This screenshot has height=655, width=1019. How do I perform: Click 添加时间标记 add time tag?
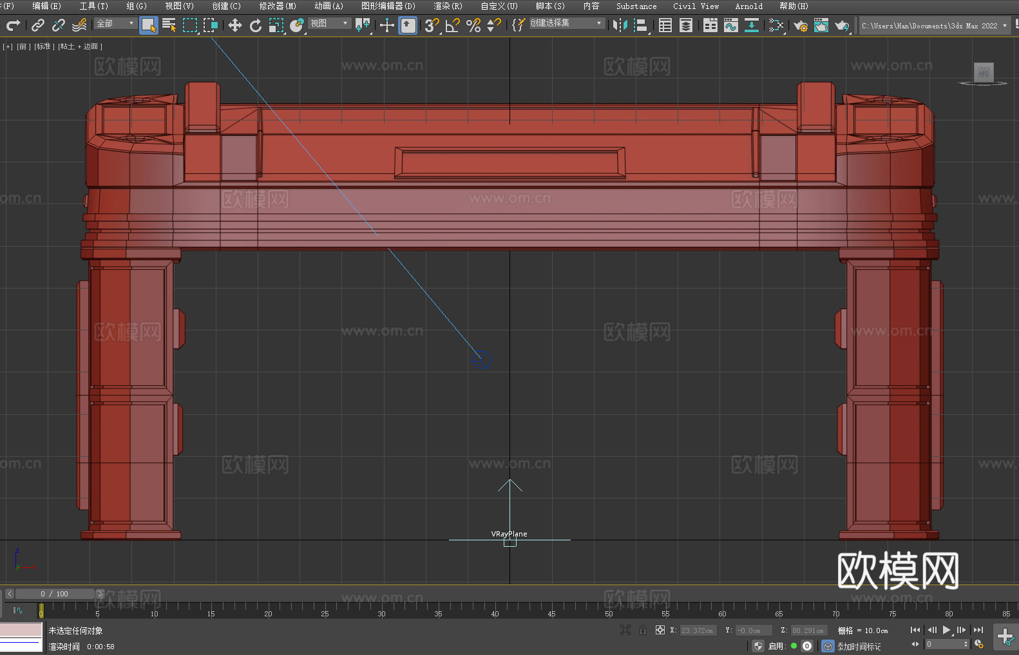pos(859,647)
